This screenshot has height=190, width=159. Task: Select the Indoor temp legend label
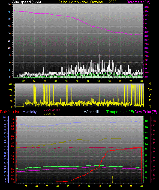coord(50,110)
